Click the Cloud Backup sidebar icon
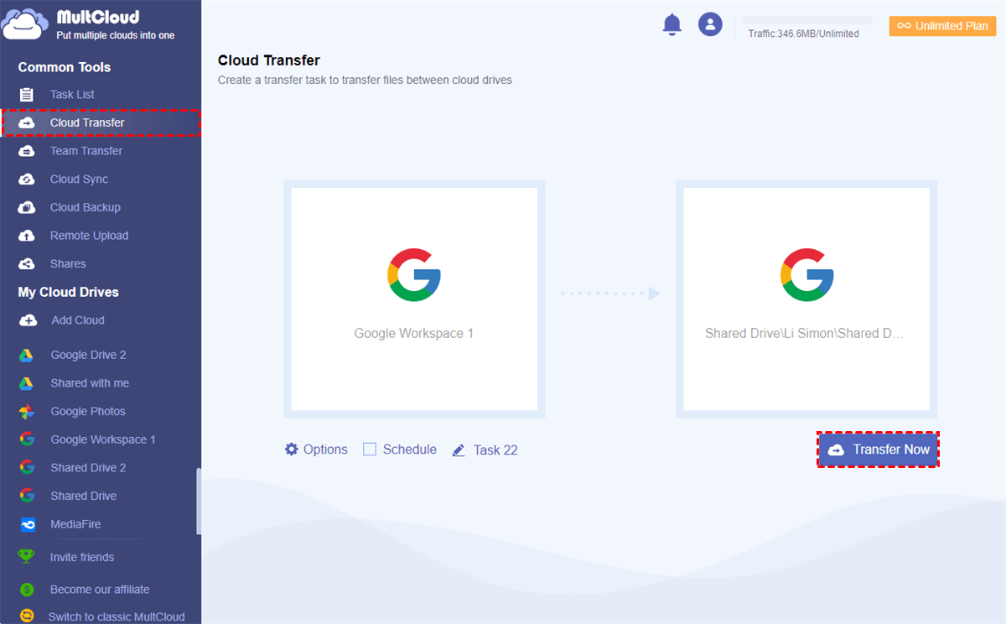The height and width of the screenshot is (624, 1006). tap(27, 207)
